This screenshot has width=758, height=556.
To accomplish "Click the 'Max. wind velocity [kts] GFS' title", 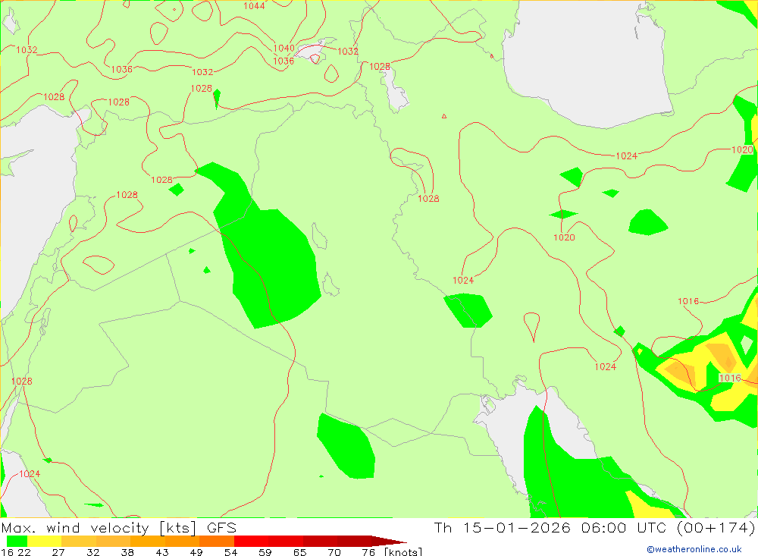I will (x=119, y=527).
